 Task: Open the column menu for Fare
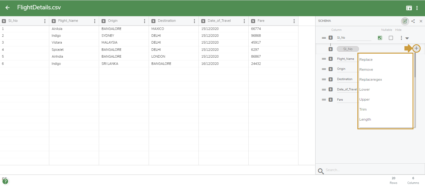(294, 21)
